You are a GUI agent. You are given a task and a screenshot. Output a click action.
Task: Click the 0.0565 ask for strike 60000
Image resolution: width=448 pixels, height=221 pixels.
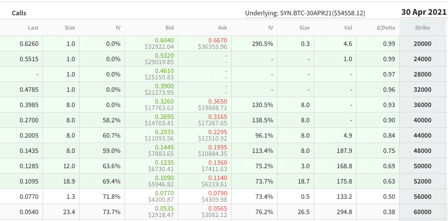click(x=218, y=209)
